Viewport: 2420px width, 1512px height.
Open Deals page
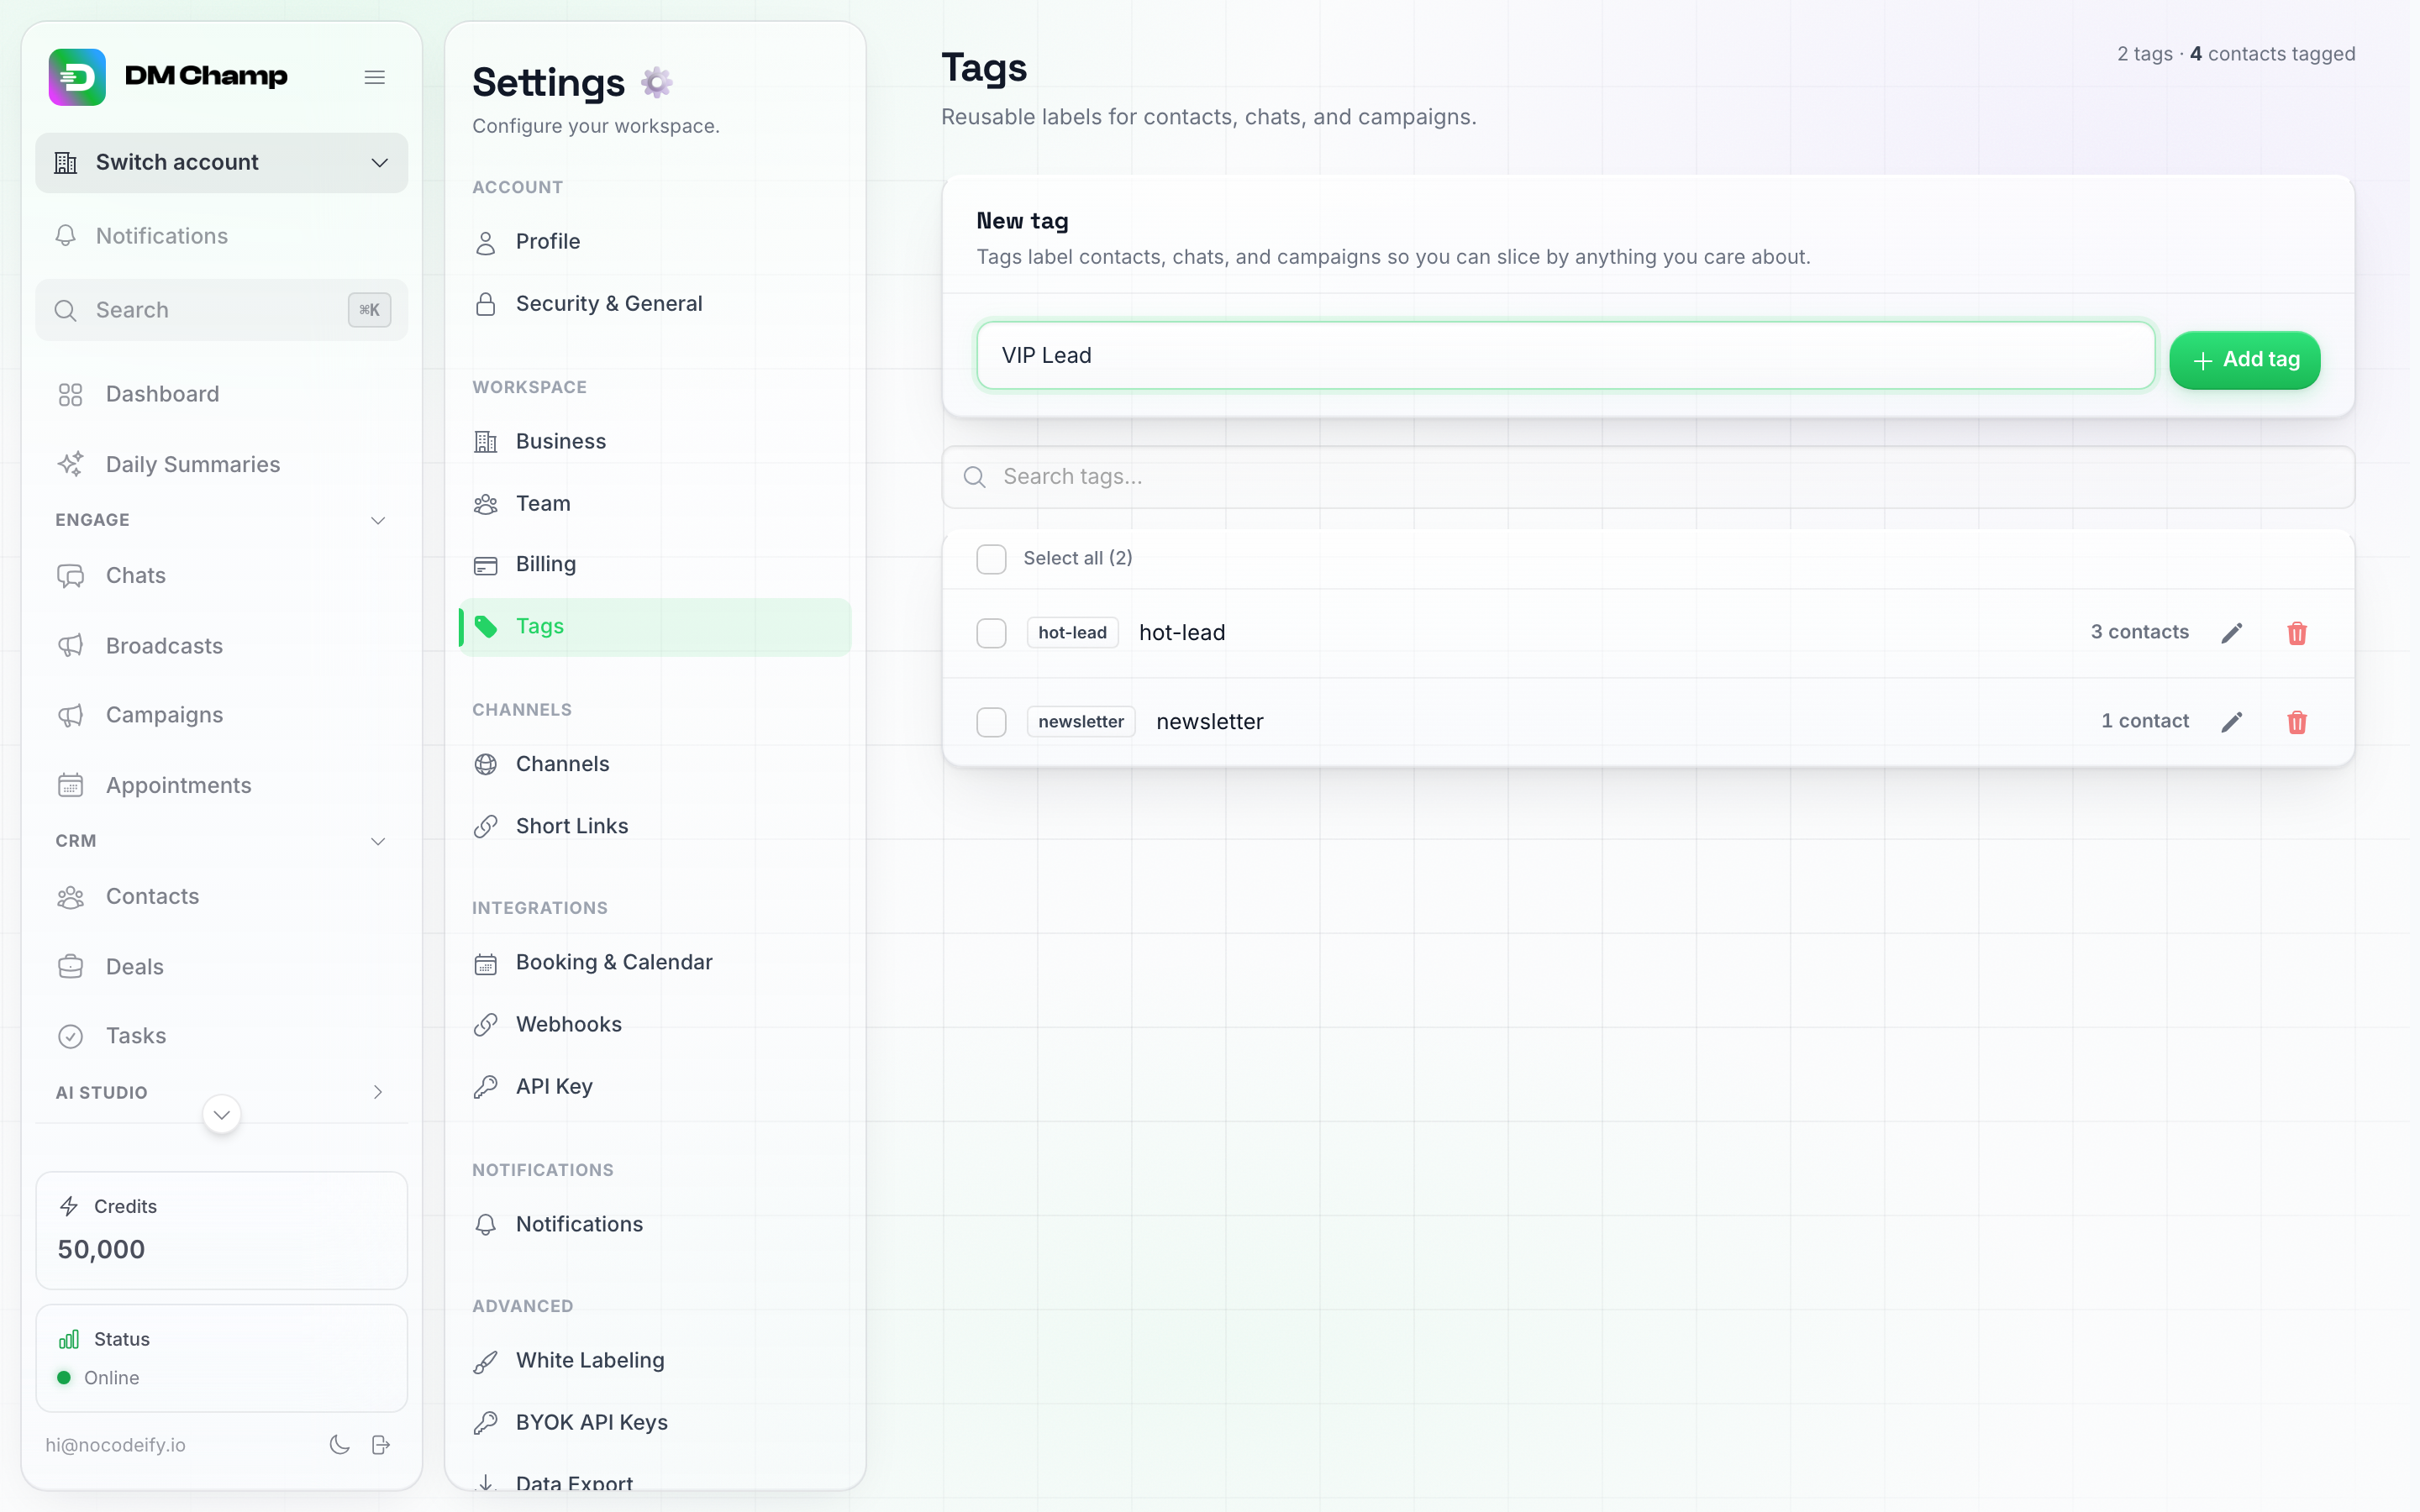[x=222, y=967]
